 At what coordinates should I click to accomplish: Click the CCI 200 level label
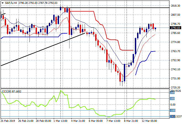point(172,93)
